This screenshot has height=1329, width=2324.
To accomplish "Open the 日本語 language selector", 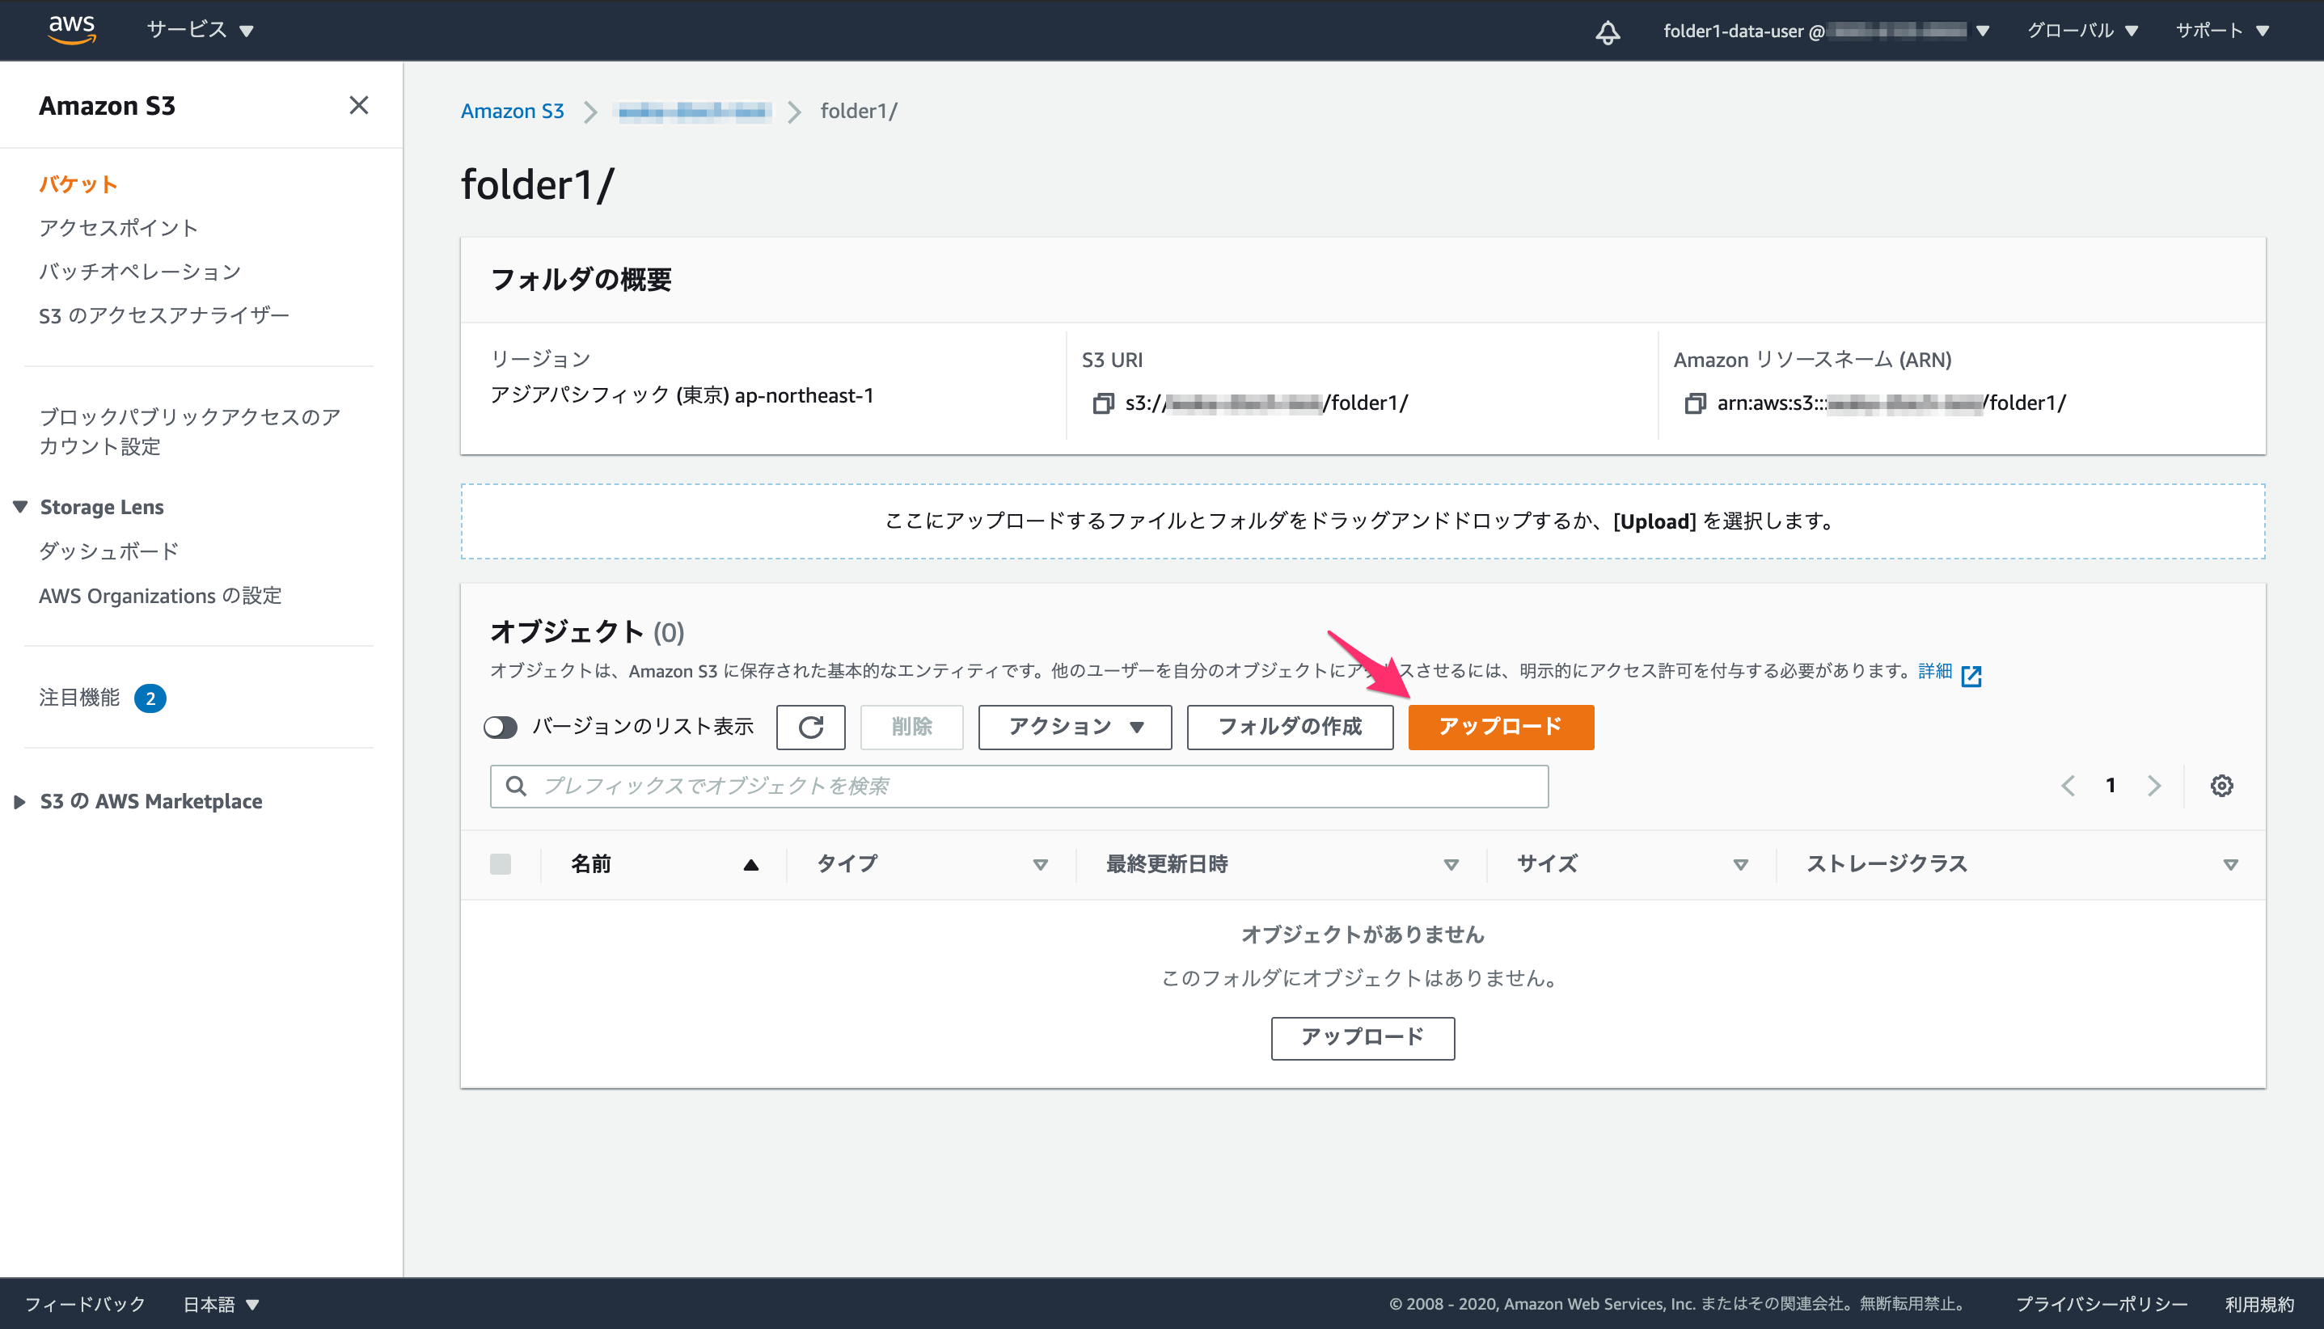I will [221, 1303].
